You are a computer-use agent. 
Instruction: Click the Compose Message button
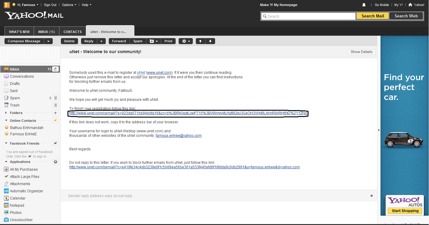(x=24, y=41)
